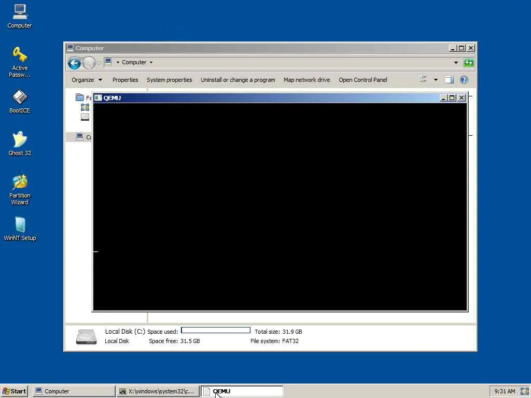Image resolution: width=531 pixels, height=398 pixels.
Task: Open Explorer help with the question mark icon
Action: point(464,80)
